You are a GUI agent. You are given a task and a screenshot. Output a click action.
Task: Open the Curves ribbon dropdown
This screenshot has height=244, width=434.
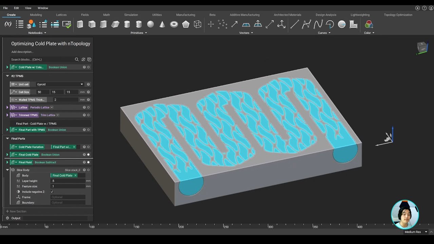click(324, 33)
